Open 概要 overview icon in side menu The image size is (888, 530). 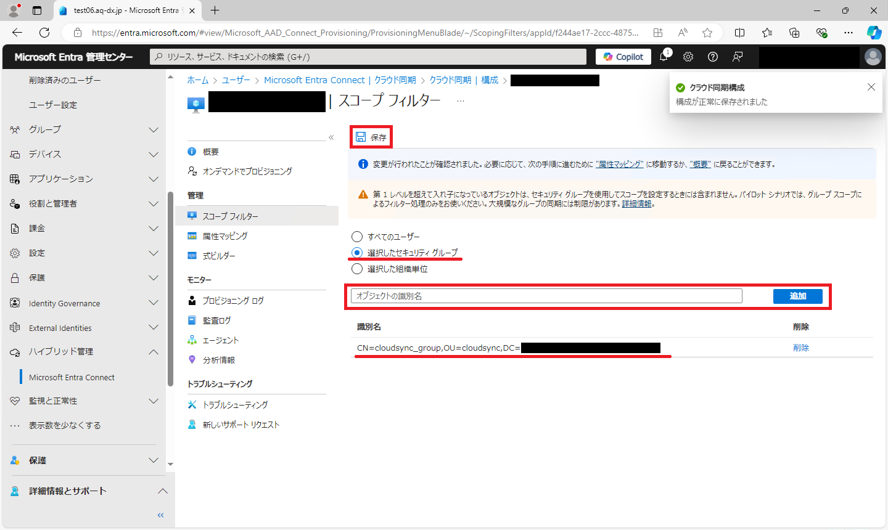click(x=192, y=152)
